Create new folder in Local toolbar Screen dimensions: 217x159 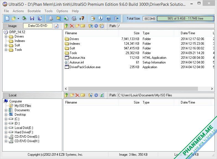click(72, 95)
